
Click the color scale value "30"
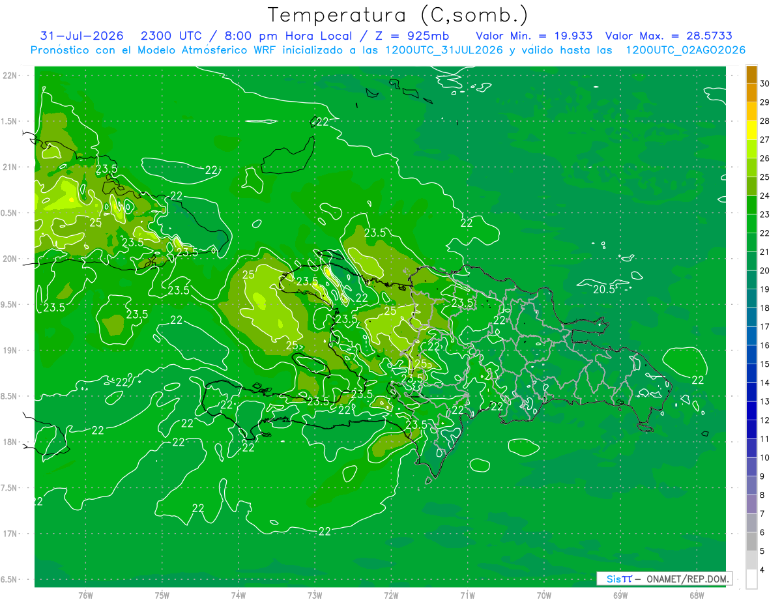[765, 83]
